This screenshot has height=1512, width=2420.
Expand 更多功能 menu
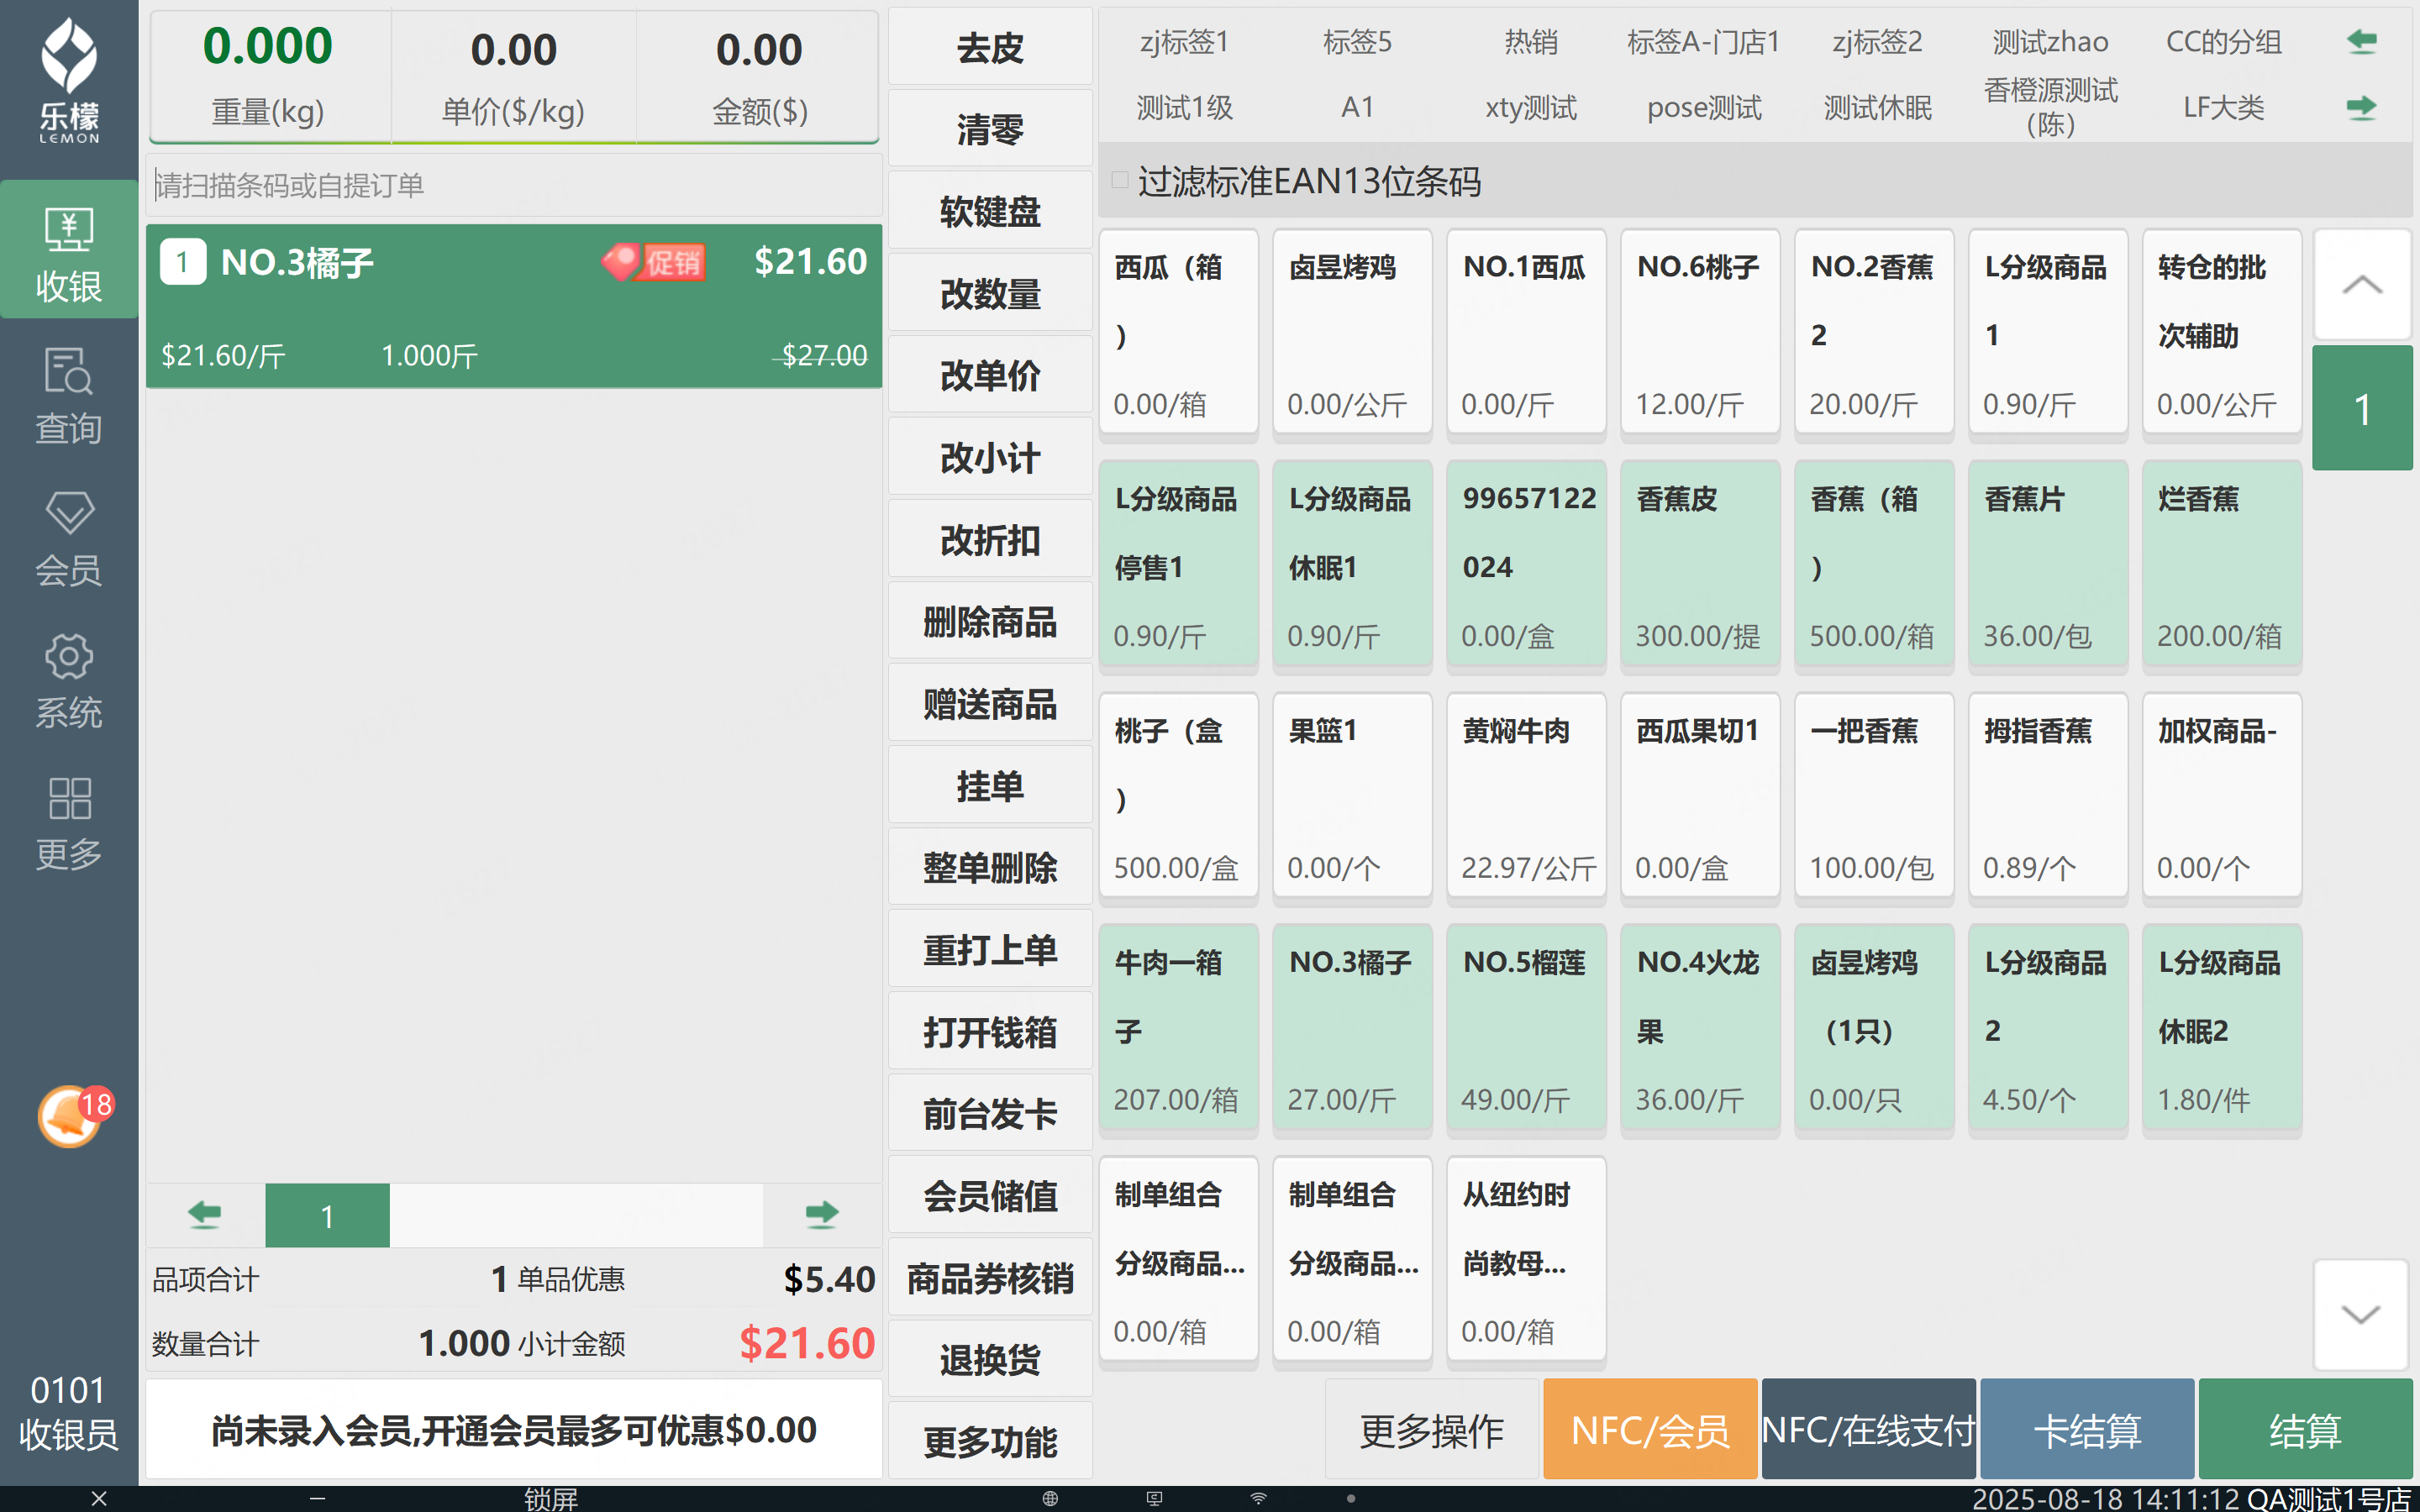coord(989,1441)
